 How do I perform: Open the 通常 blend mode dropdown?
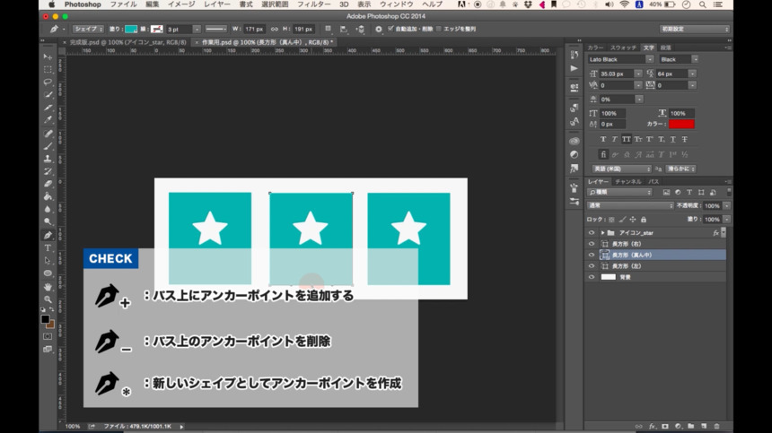tap(631, 205)
